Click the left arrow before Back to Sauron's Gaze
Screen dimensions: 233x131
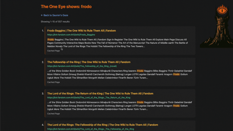point(42,15)
